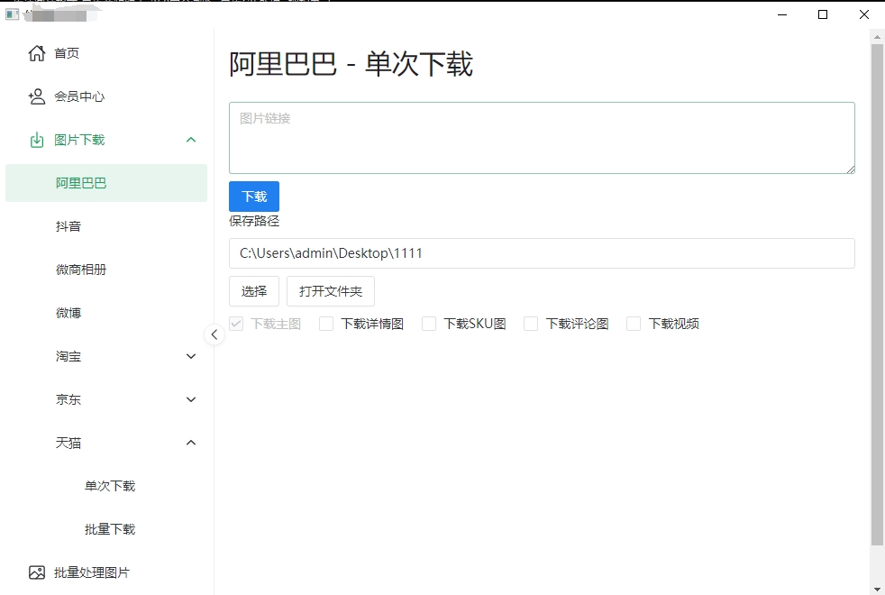Collapse the 天猫 submenu chevron
885x595 pixels.
(191, 443)
